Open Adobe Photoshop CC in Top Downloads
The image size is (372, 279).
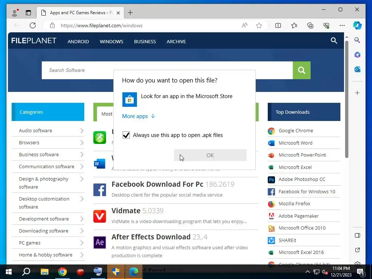click(302, 179)
